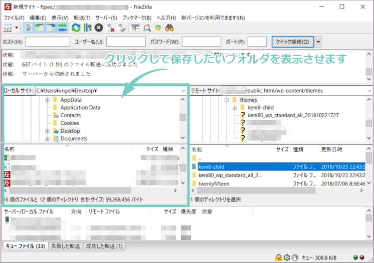Viewport: 374px width, 263px height.
Task: Open the directory listing filters dialog
Action: tap(135, 28)
